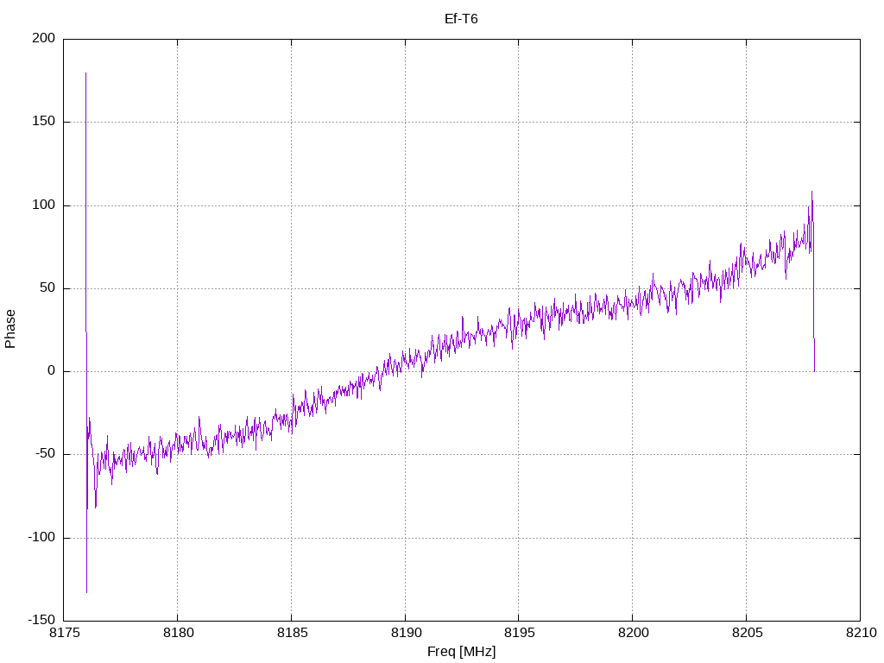
Task: Click the top of the spike near 8176 MHz
Action: point(85,73)
